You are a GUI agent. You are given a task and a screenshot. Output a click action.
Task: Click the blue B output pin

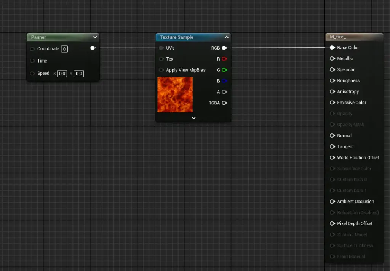click(224, 81)
